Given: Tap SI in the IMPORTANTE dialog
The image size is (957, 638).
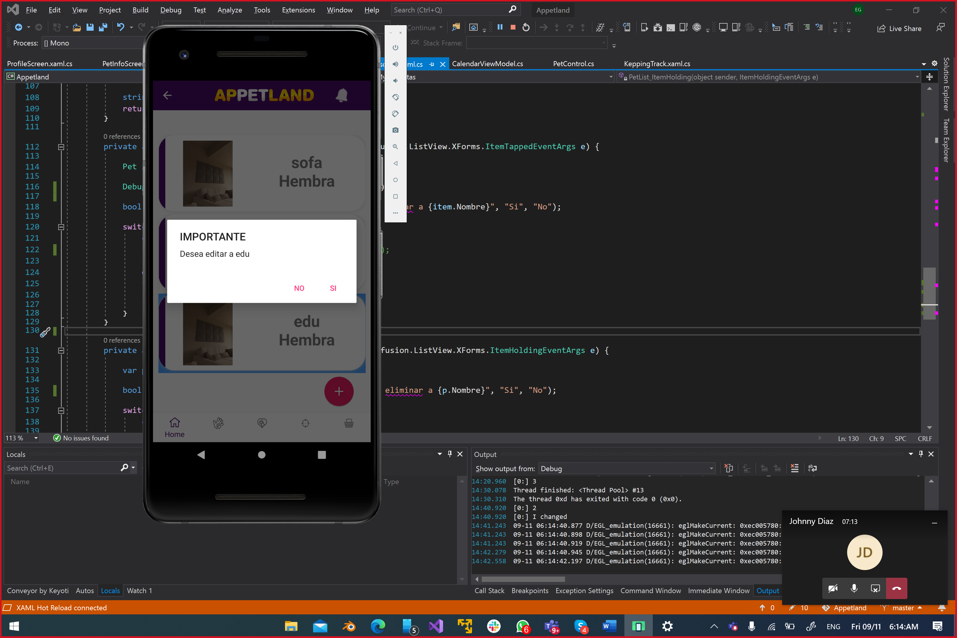Looking at the screenshot, I should [x=333, y=288].
